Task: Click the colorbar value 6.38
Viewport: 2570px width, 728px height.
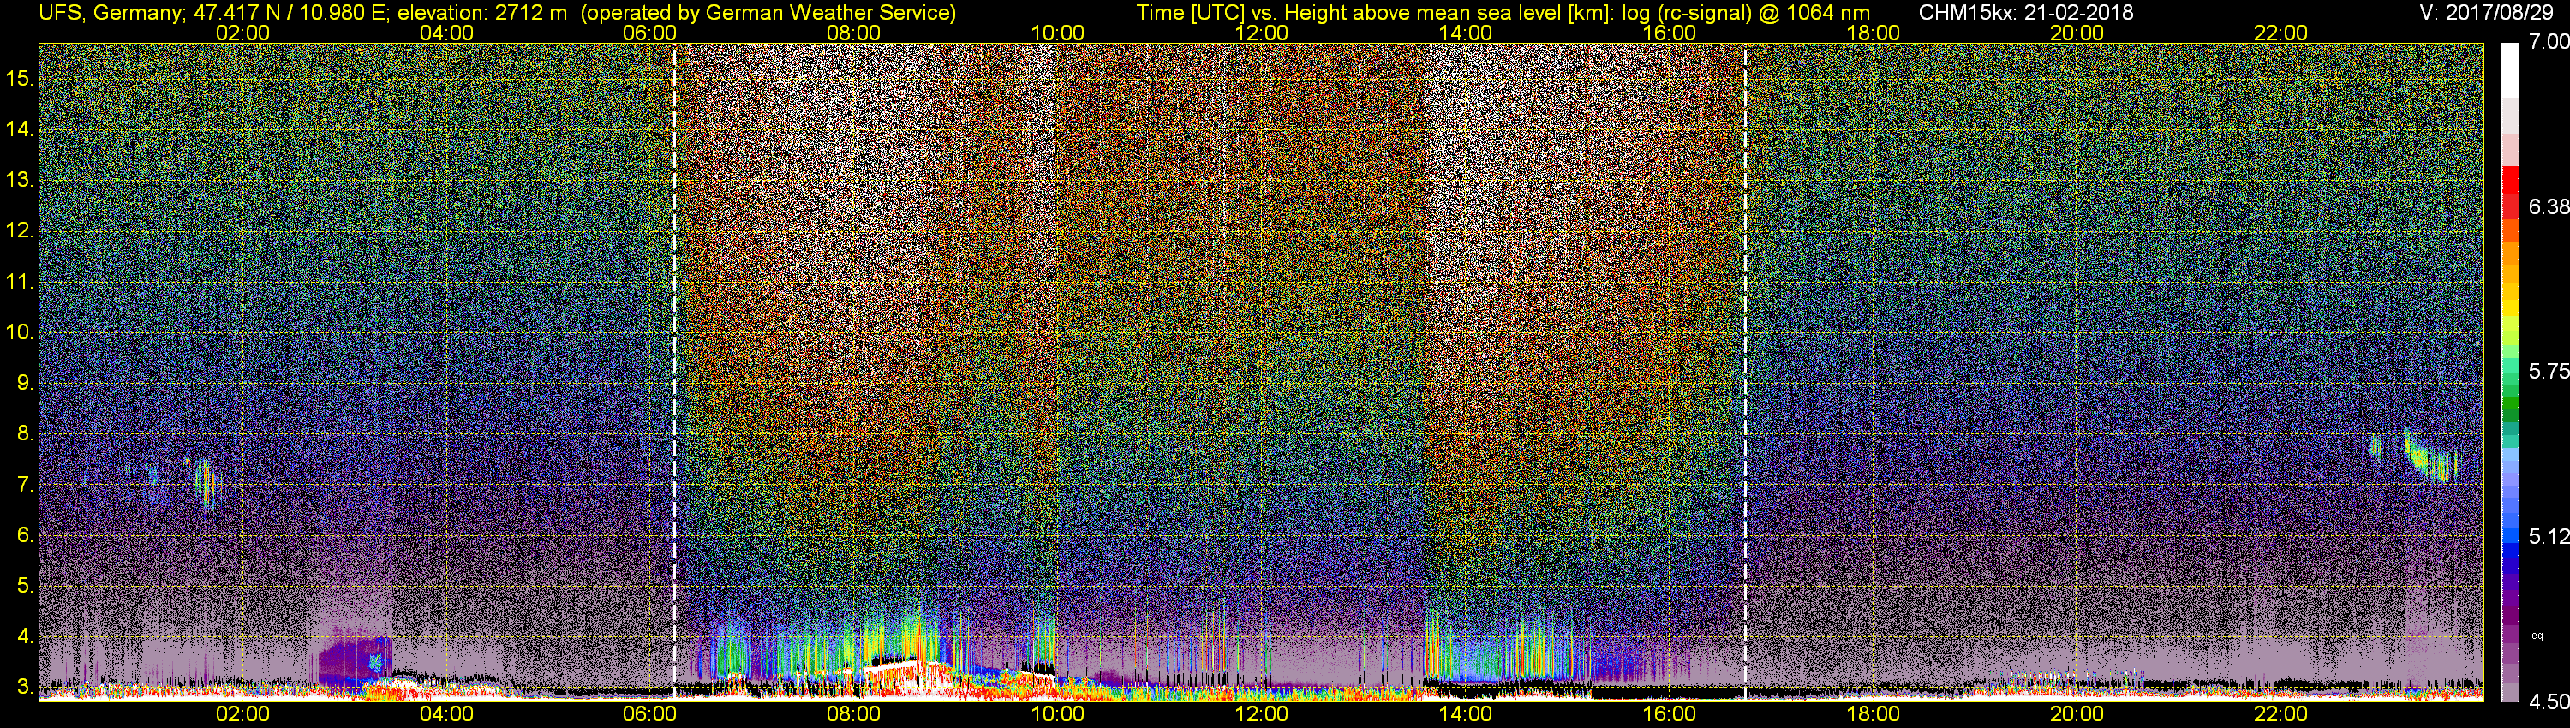Action: point(2549,206)
